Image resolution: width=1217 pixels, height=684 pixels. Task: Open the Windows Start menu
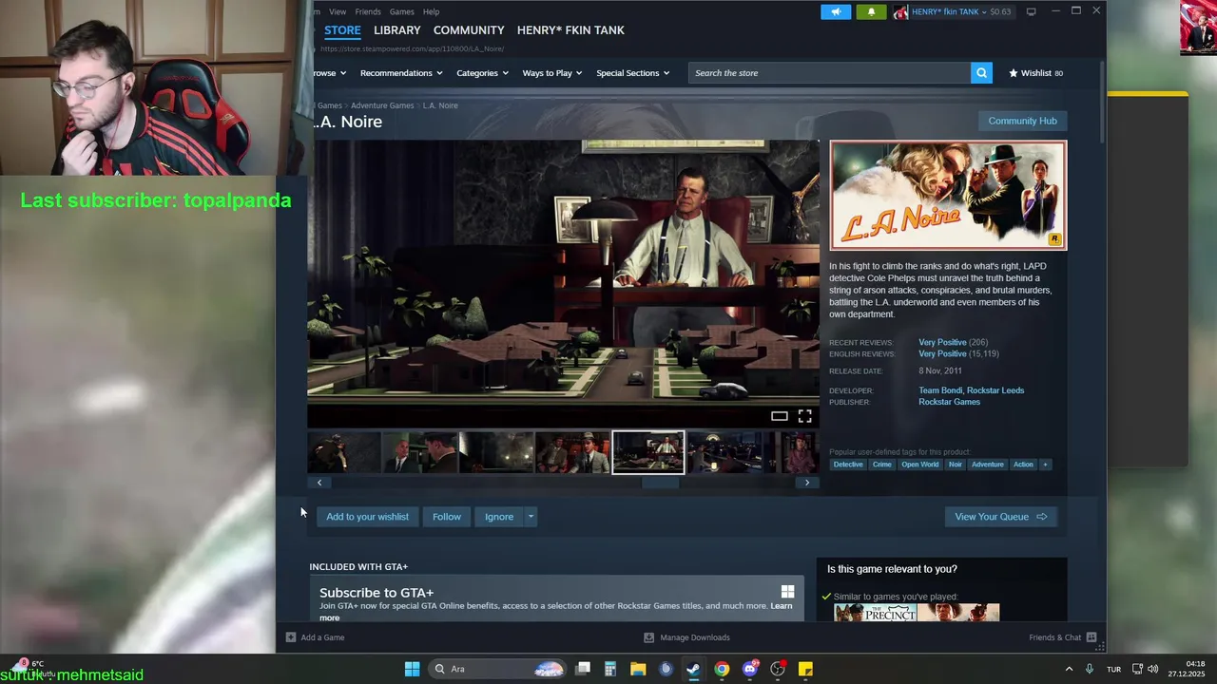point(412,669)
